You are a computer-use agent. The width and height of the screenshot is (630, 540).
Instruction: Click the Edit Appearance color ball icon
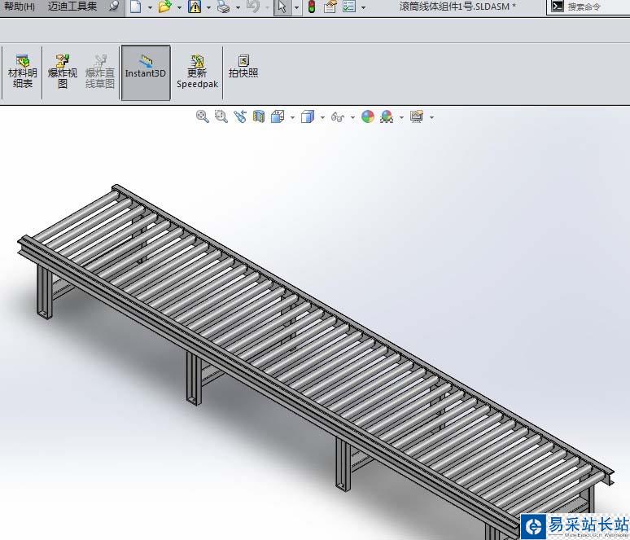pos(368,116)
